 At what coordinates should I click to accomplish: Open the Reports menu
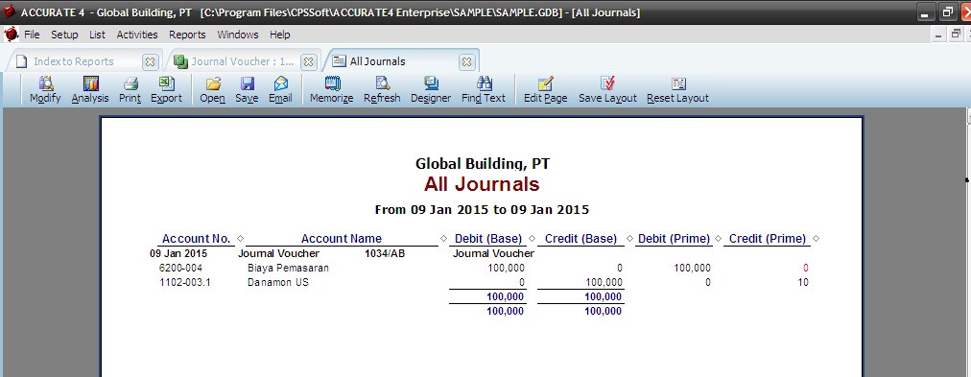[187, 35]
